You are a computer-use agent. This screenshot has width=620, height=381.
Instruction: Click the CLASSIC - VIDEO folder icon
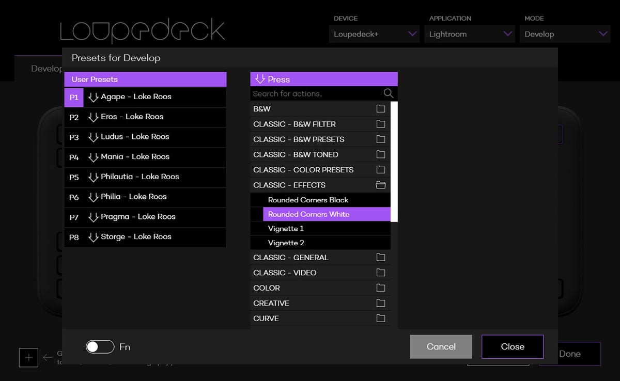tap(381, 273)
